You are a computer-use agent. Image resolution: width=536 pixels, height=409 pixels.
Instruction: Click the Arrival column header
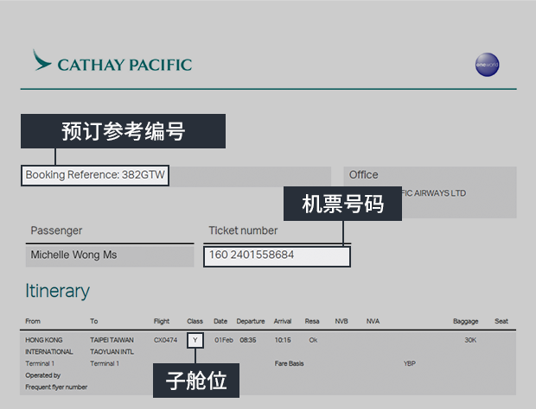tap(283, 321)
